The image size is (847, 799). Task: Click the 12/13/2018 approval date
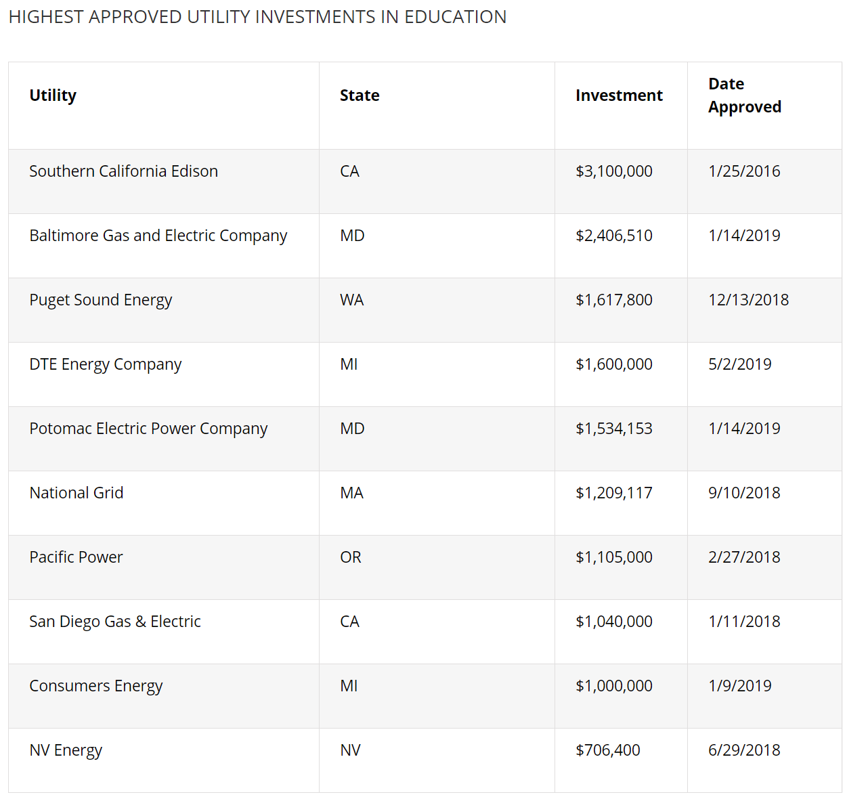pyautogui.click(x=748, y=300)
